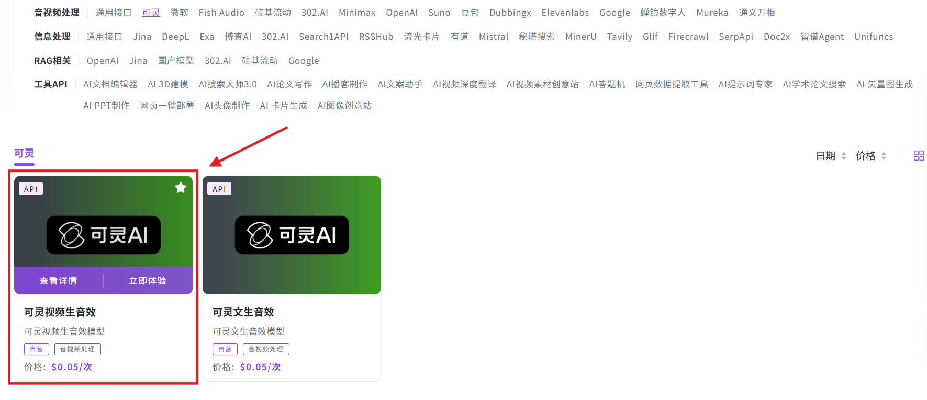Select AI头像制作 tool

coord(227,106)
